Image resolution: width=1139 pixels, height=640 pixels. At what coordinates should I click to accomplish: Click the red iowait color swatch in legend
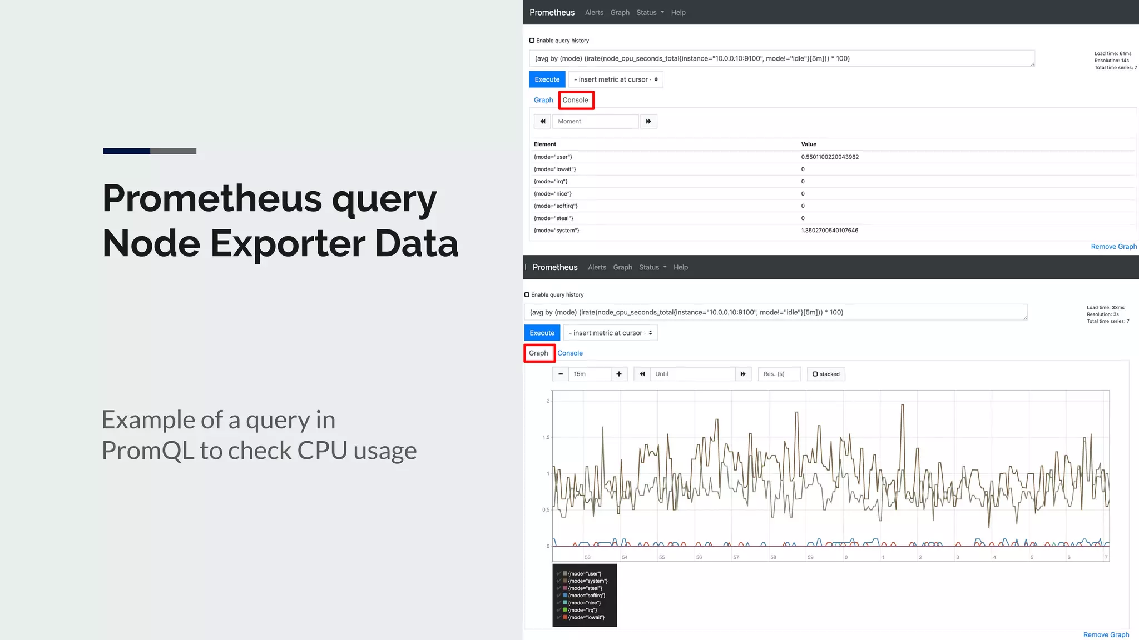tap(565, 617)
